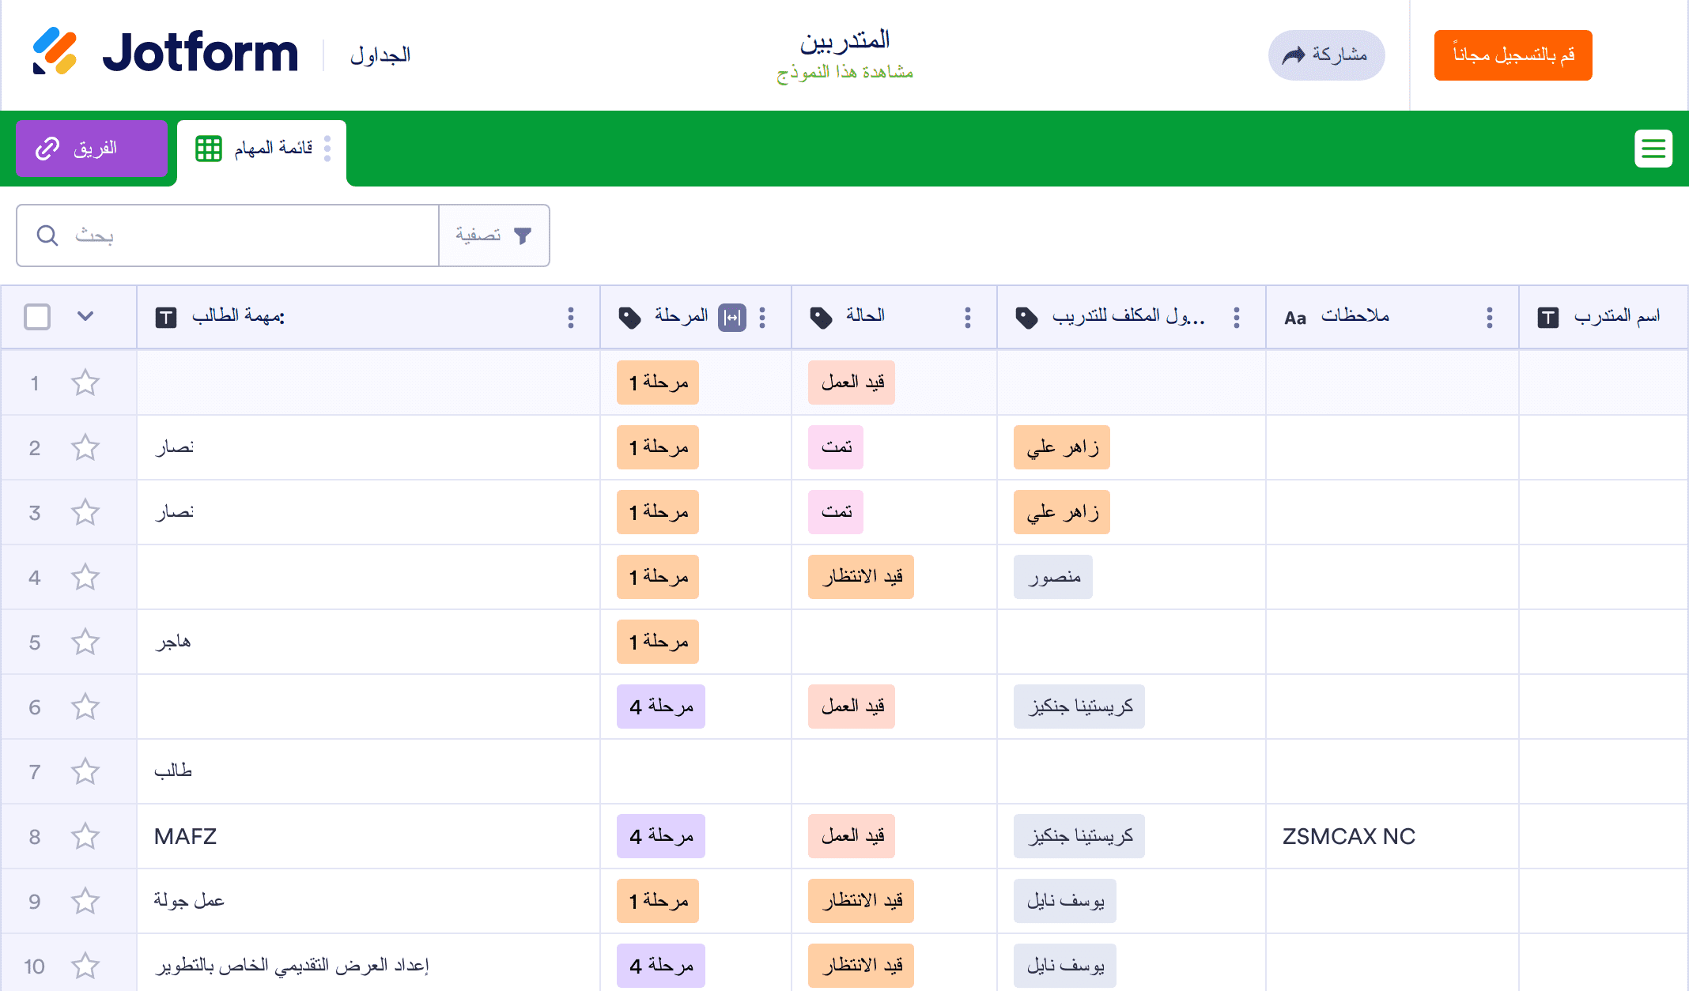Screen dimensions: 1689x991
Task: Open the green hamburger menu icon
Action: click(1653, 149)
